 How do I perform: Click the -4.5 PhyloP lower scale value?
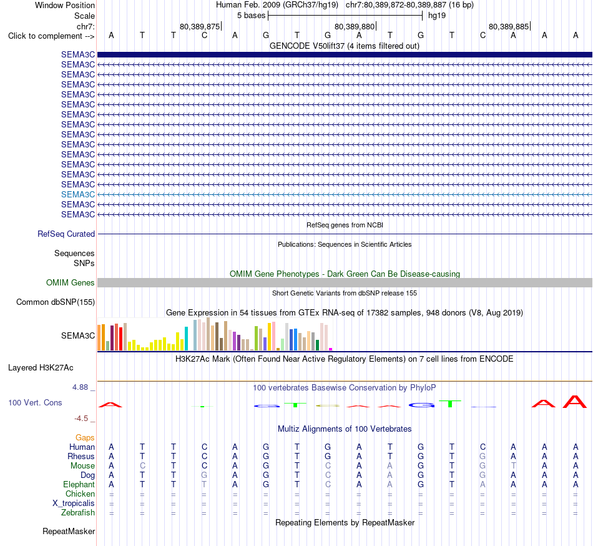(x=81, y=418)
